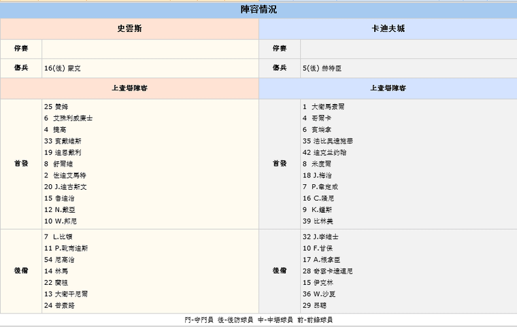Screen dimensions: 517x327
Task: Click the position legend 中-中場球員
Action: [276, 320]
